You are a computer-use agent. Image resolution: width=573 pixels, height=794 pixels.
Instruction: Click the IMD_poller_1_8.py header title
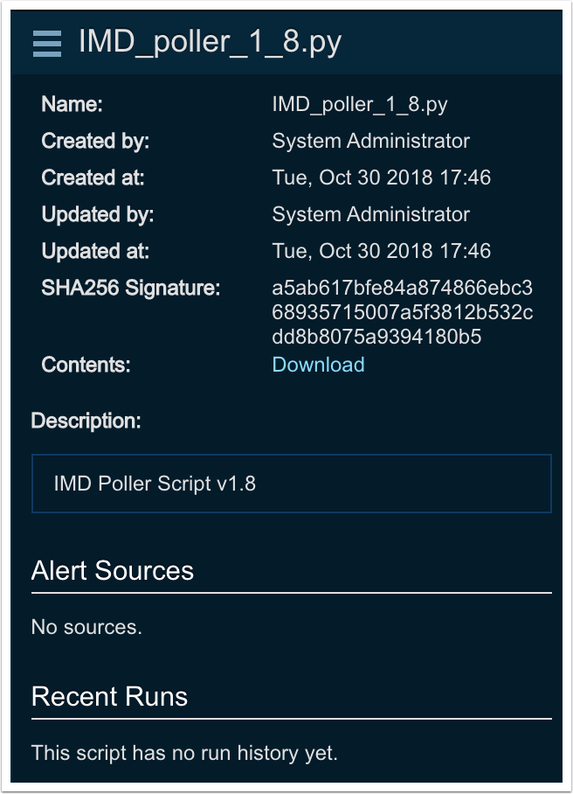[x=210, y=42]
